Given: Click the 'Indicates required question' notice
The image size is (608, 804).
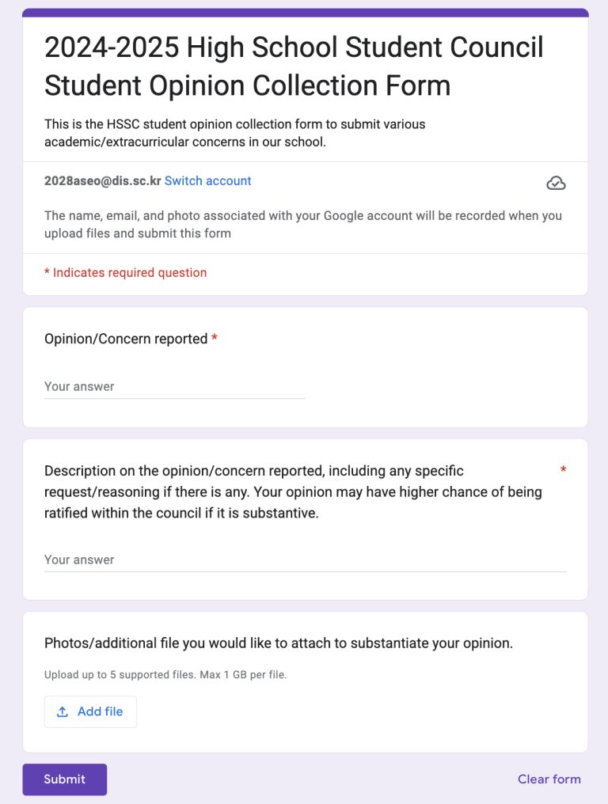Looking at the screenshot, I should (125, 273).
